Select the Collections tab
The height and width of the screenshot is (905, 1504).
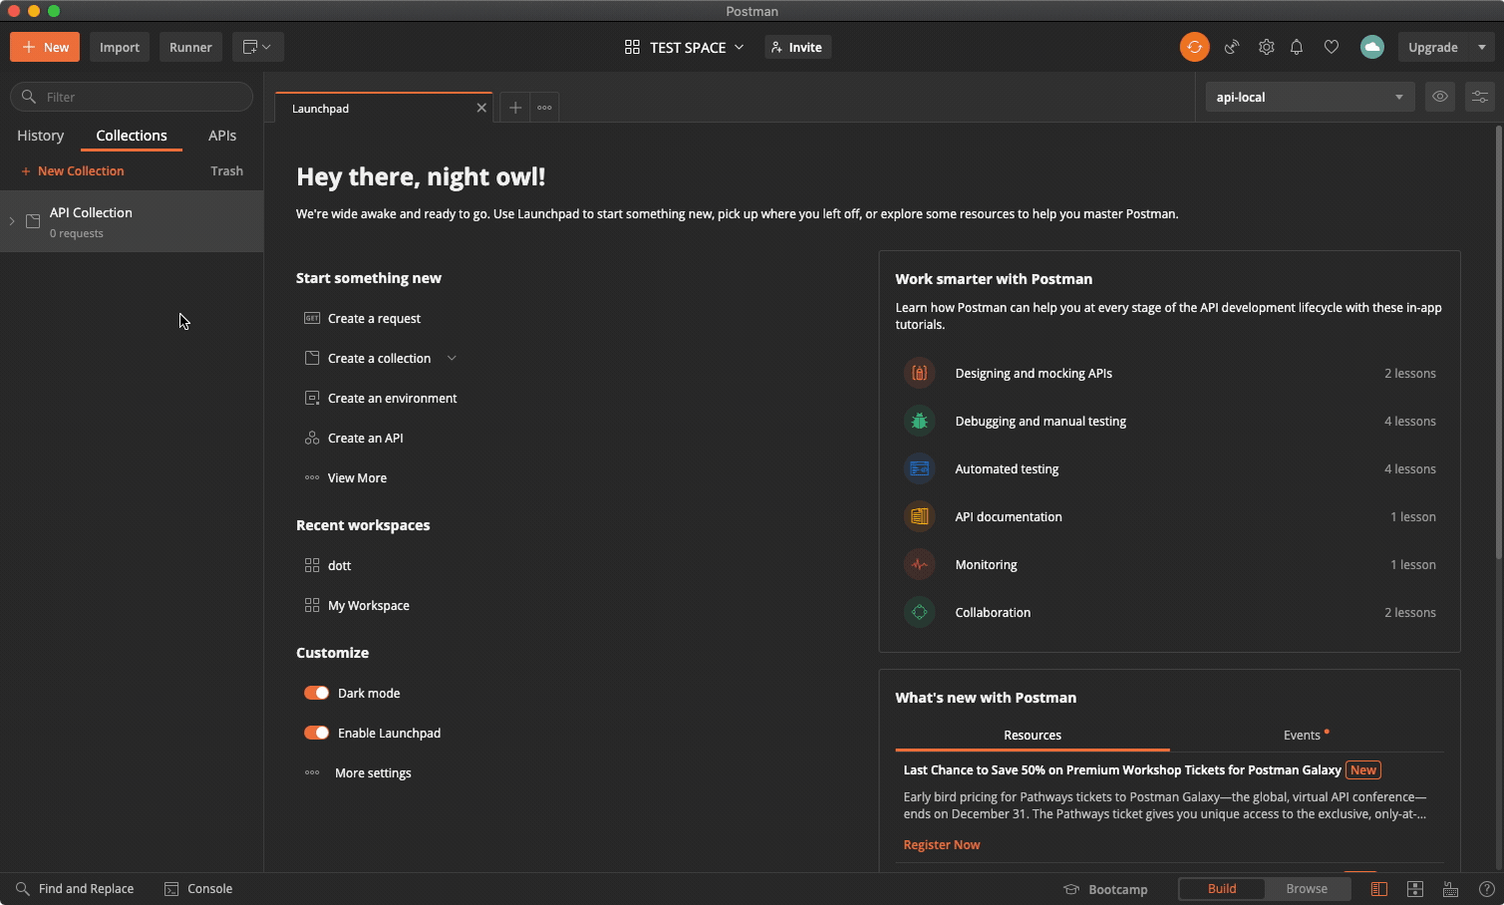click(132, 136)
